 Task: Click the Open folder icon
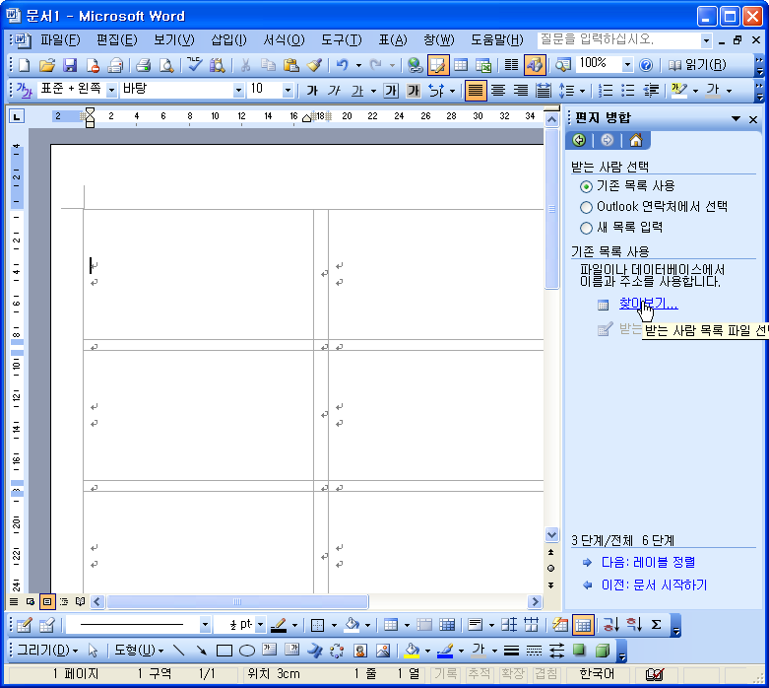tap(47, 65)
